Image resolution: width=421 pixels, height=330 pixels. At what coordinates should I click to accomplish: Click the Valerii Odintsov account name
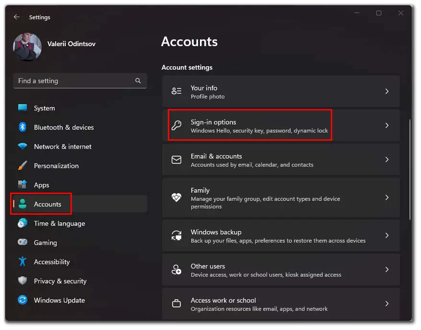(71, 44)
